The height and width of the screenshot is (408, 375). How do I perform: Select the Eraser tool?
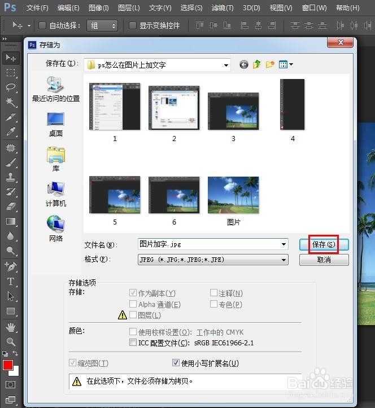[x=11, y=207]
